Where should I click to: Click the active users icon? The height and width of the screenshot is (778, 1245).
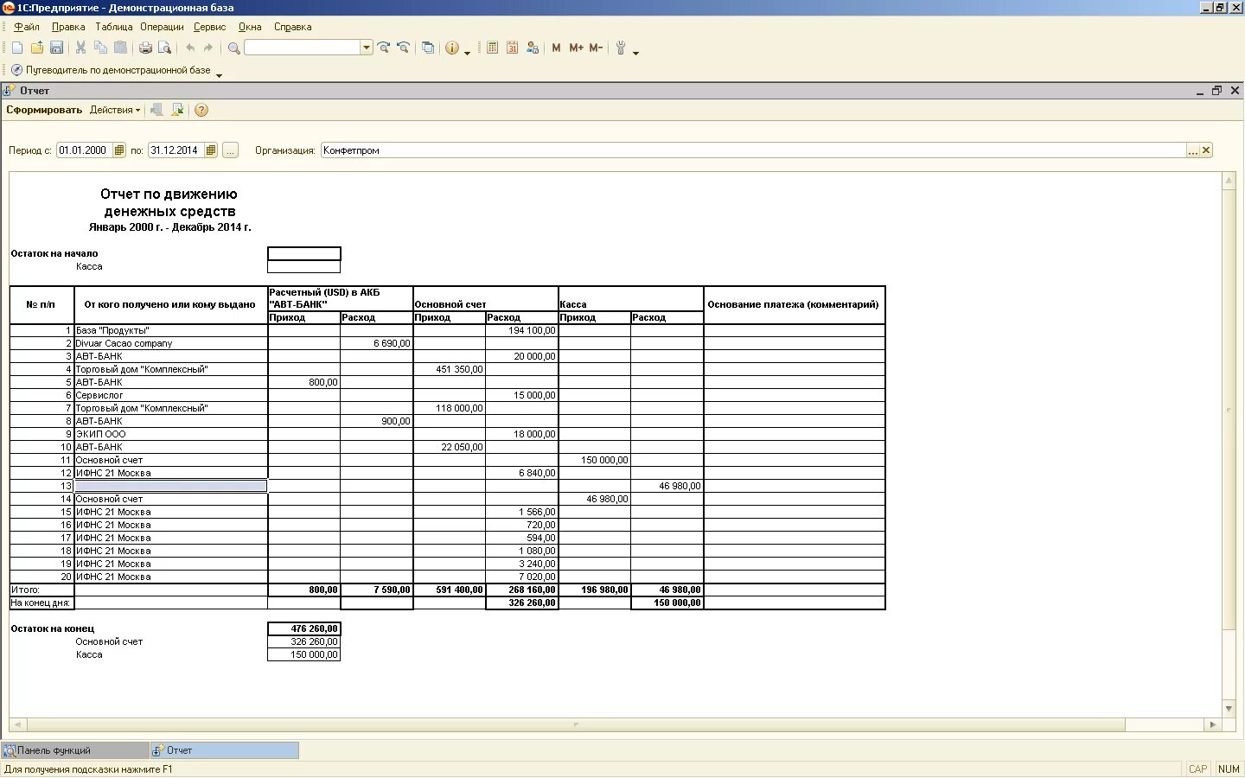coord(533,48)
